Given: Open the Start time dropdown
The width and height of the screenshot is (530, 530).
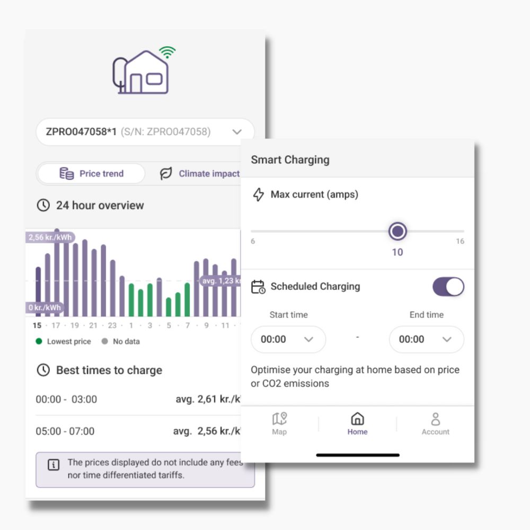Looking at the screenshot, I should (x=288, y=339).
